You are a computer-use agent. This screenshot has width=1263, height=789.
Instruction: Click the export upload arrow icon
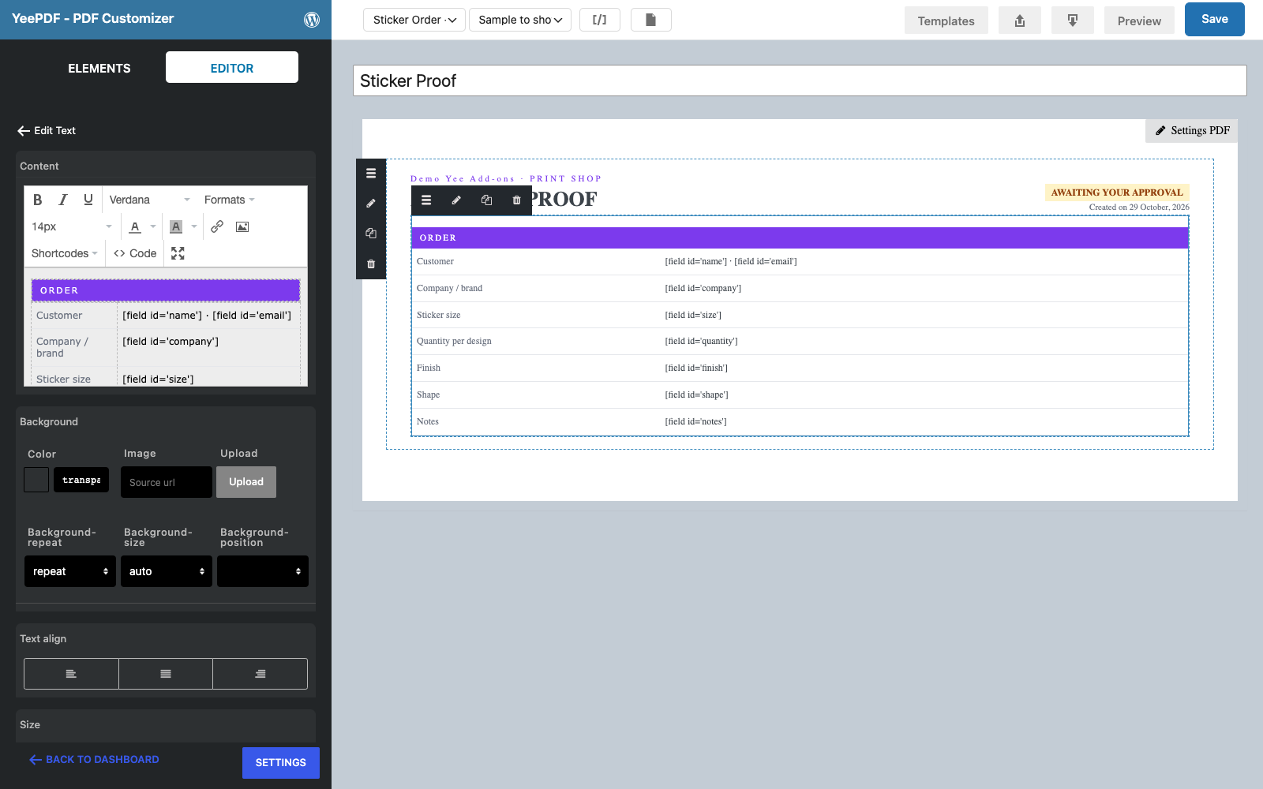1020,21
